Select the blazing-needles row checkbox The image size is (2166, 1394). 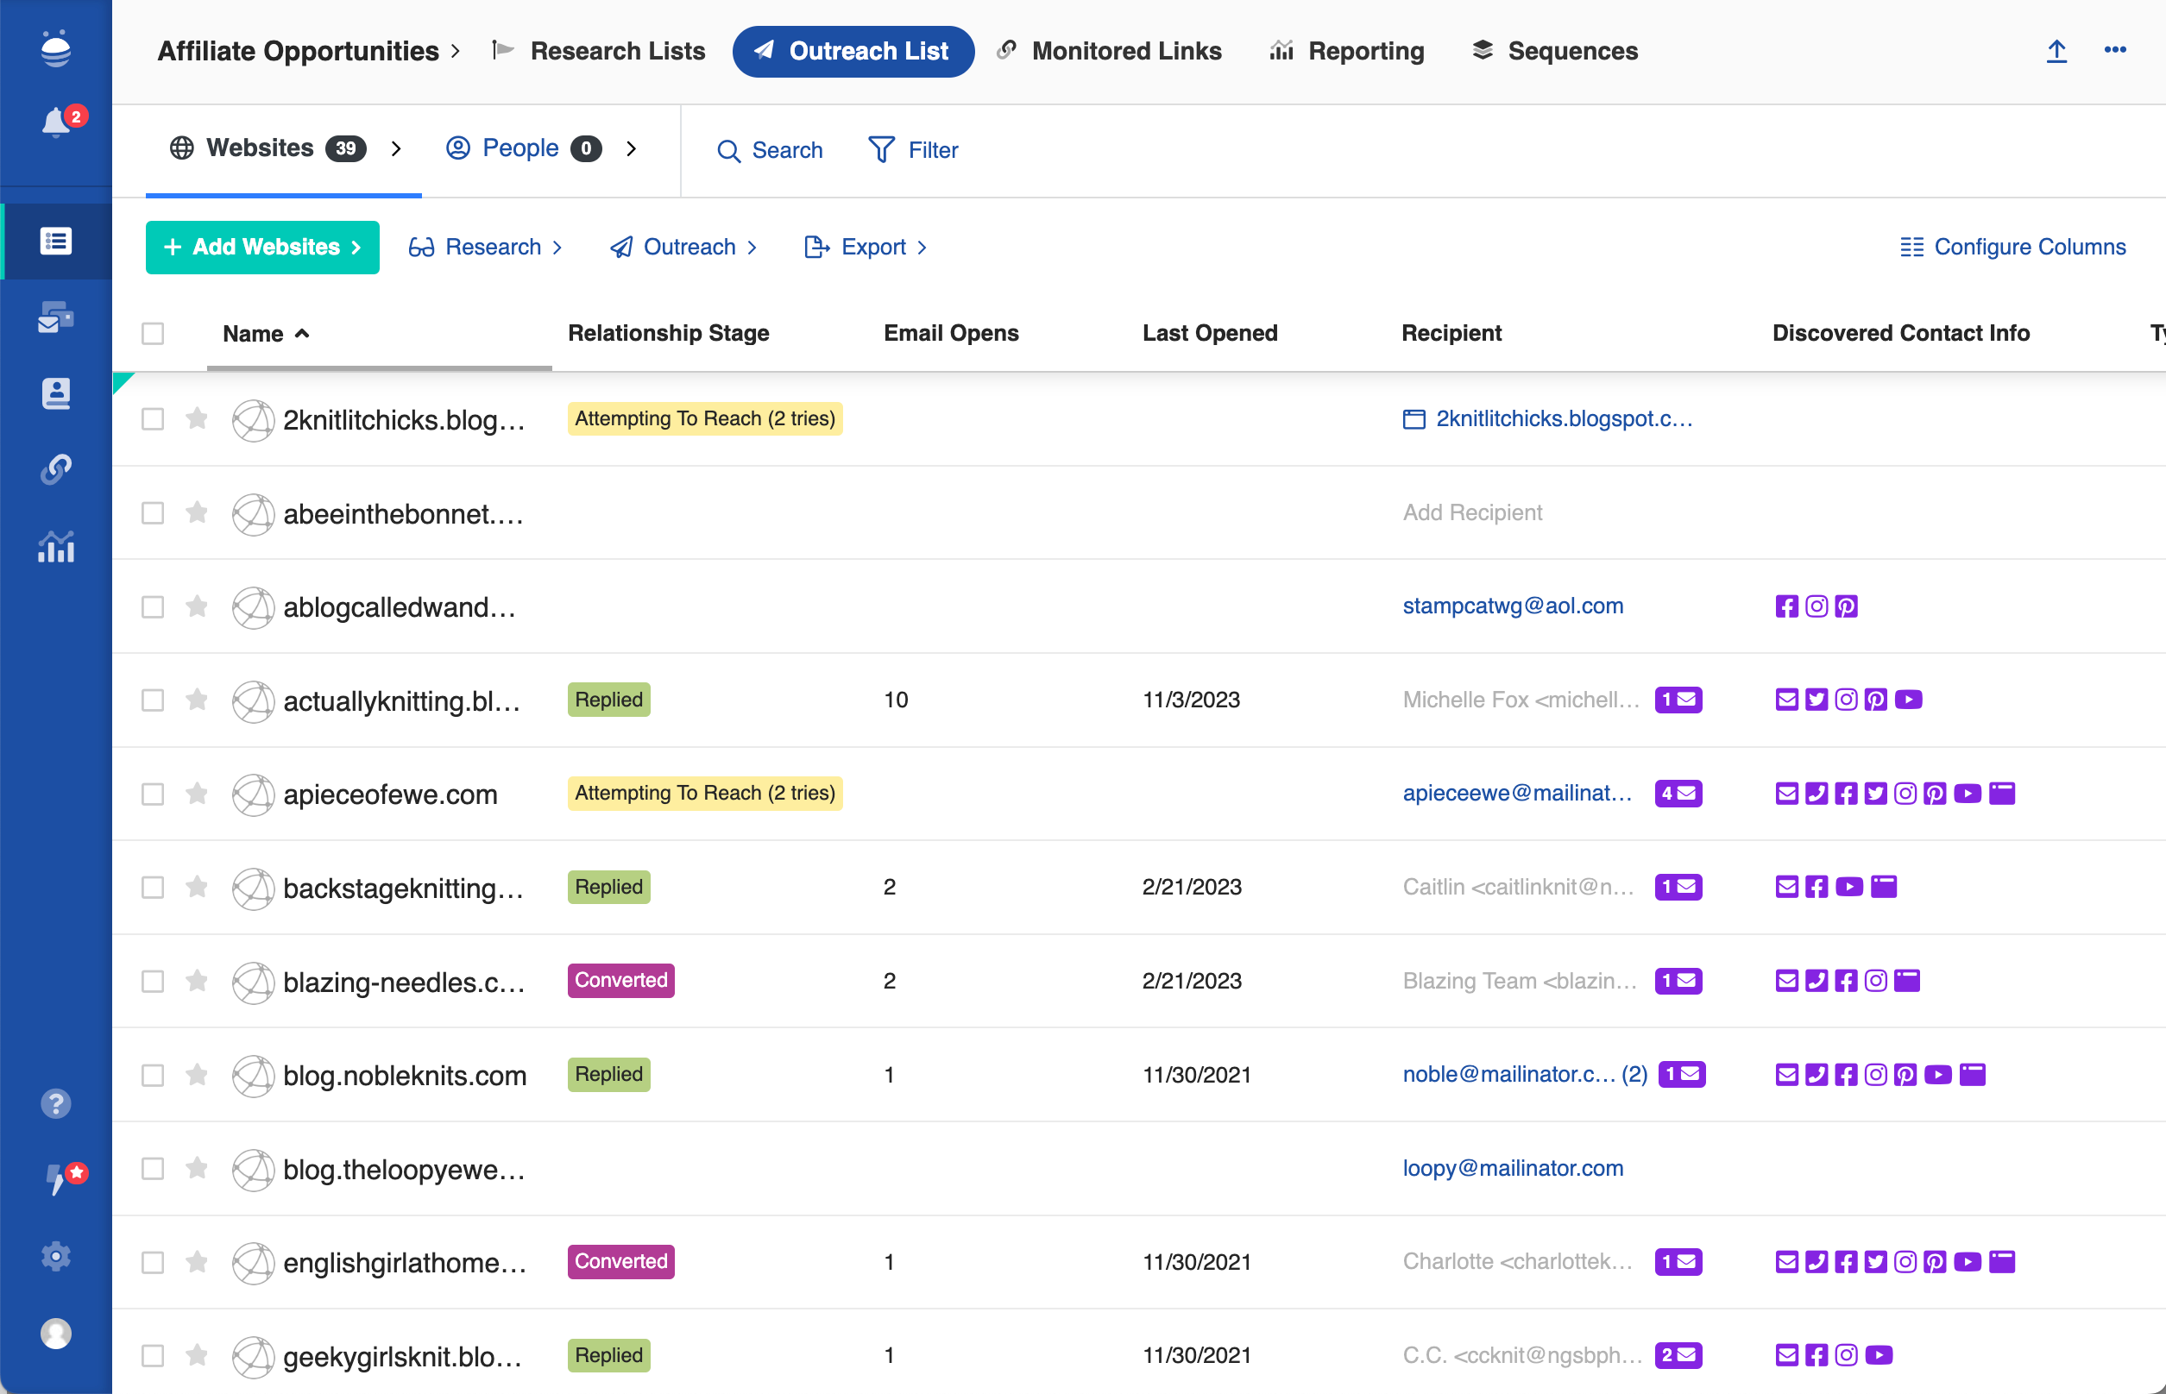[153, 981]
